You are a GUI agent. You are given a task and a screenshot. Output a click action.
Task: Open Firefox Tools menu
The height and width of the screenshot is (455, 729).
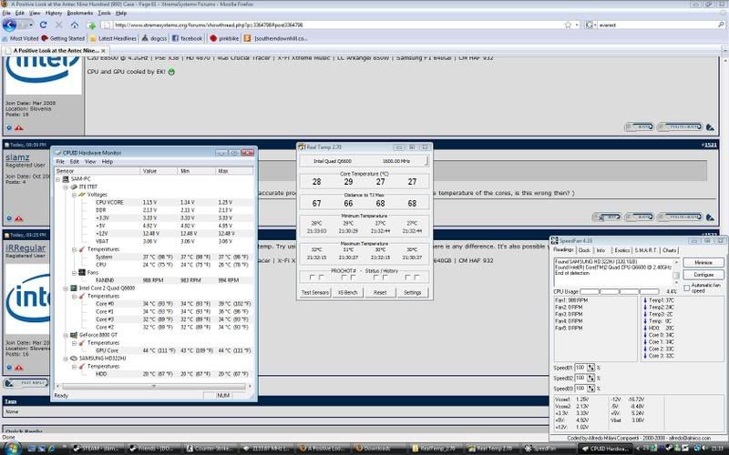coord(104,13)
